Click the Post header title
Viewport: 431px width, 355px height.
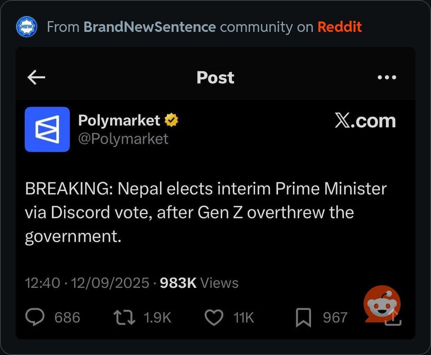click(215, 78)
